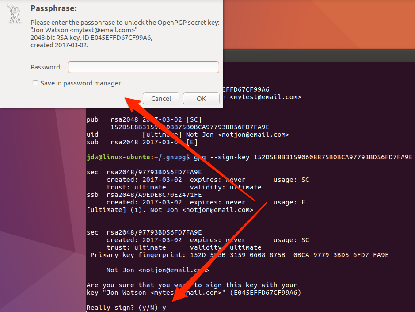The width and height of the screenshot is (415, 312).
Task: Click "sub rsa2048 2017-03-02 [E]" terminal line
Action: pos(142,142)
